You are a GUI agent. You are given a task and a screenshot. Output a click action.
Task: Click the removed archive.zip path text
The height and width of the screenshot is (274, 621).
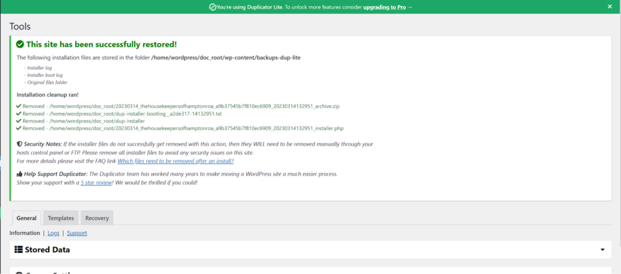(195, 106)
